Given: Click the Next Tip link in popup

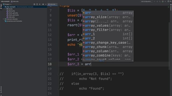Looking at the screenshot, I should pyautogui.click(x=102, y=61).
